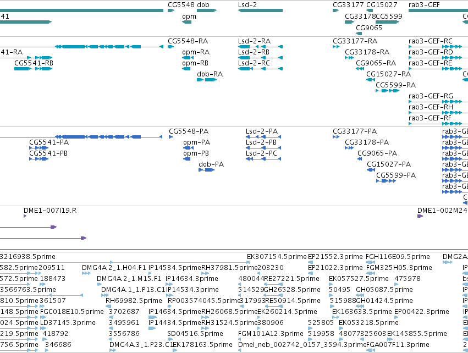Click protein CG5599-PA

[x=396, y=175]
